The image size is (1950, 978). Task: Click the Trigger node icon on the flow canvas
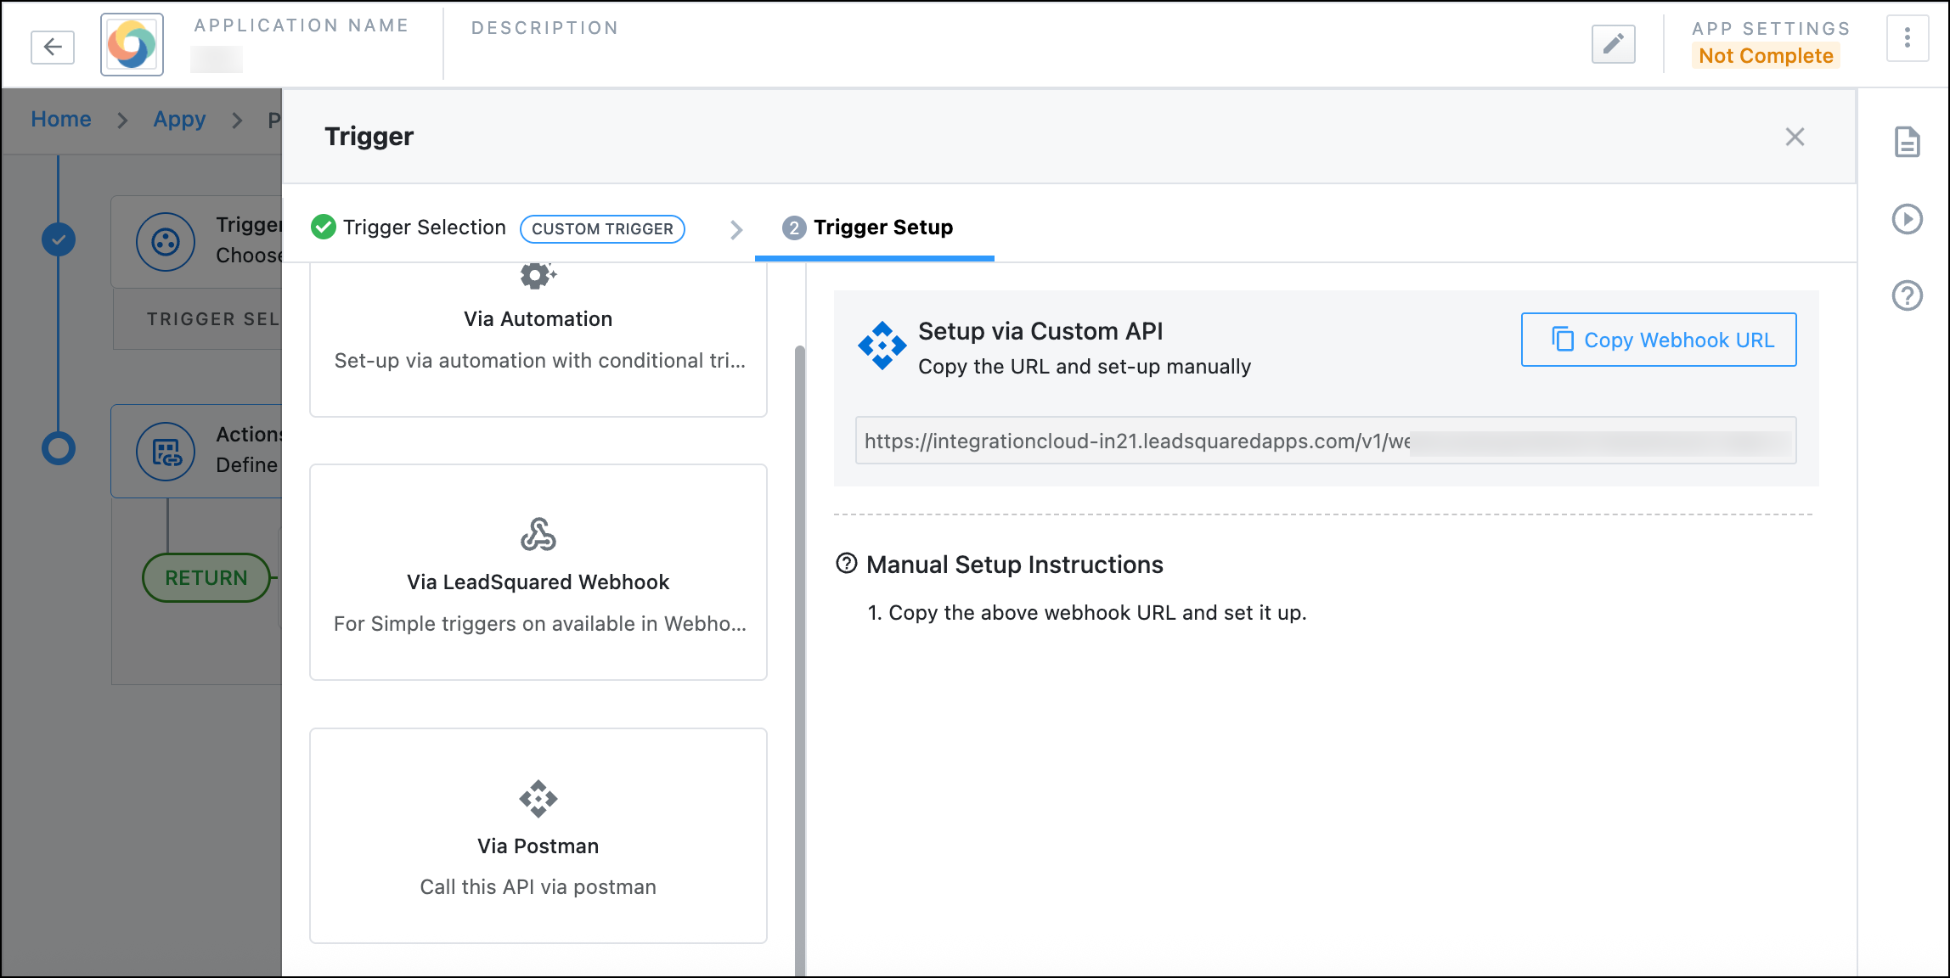tap(166, 242)
